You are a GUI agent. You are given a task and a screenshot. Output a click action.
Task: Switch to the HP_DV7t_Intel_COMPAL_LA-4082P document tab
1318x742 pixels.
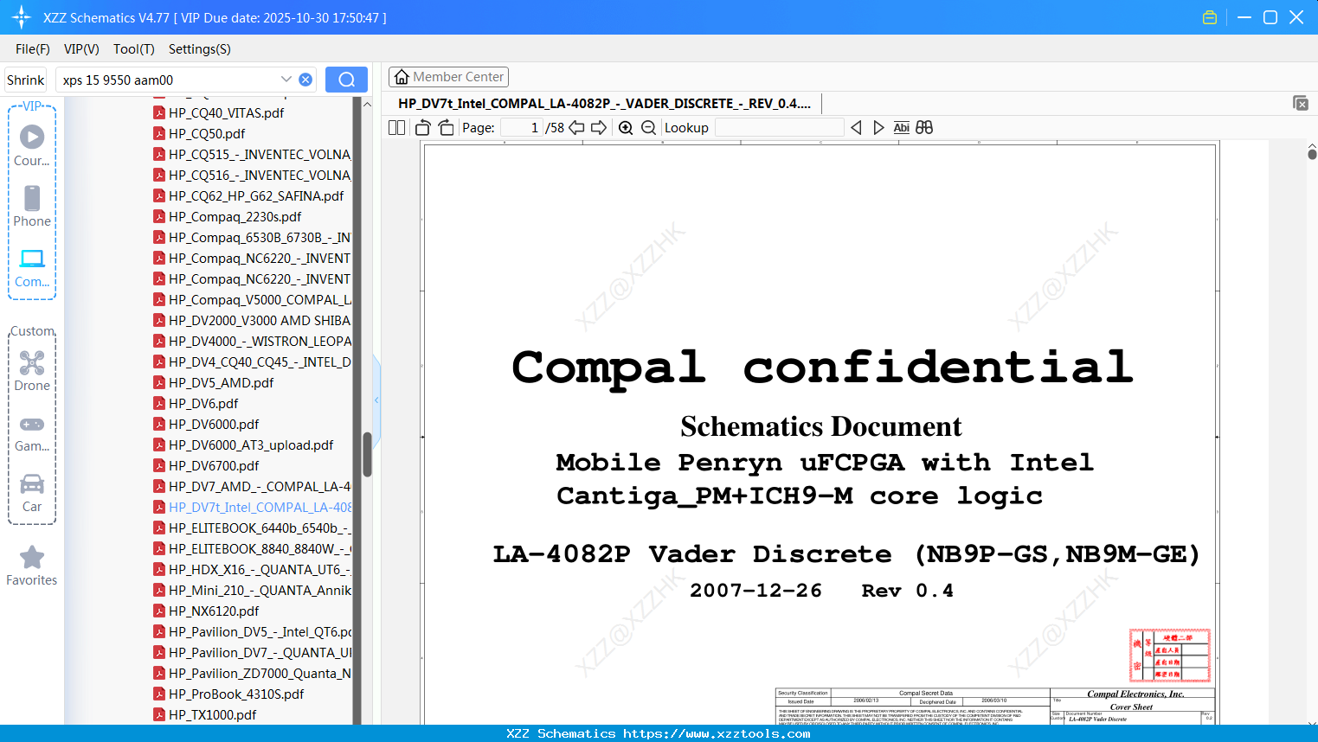604,104
